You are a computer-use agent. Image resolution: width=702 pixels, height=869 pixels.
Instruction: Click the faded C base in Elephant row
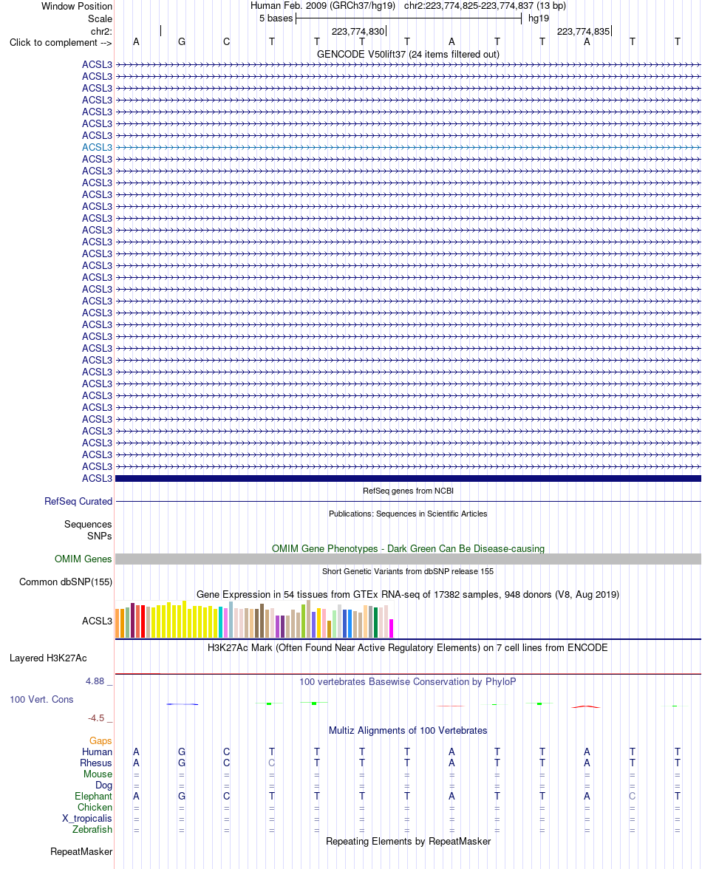(x=633, y=797)
